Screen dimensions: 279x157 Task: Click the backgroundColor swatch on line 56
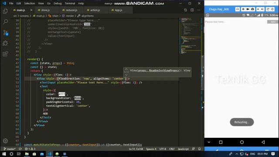78,98
